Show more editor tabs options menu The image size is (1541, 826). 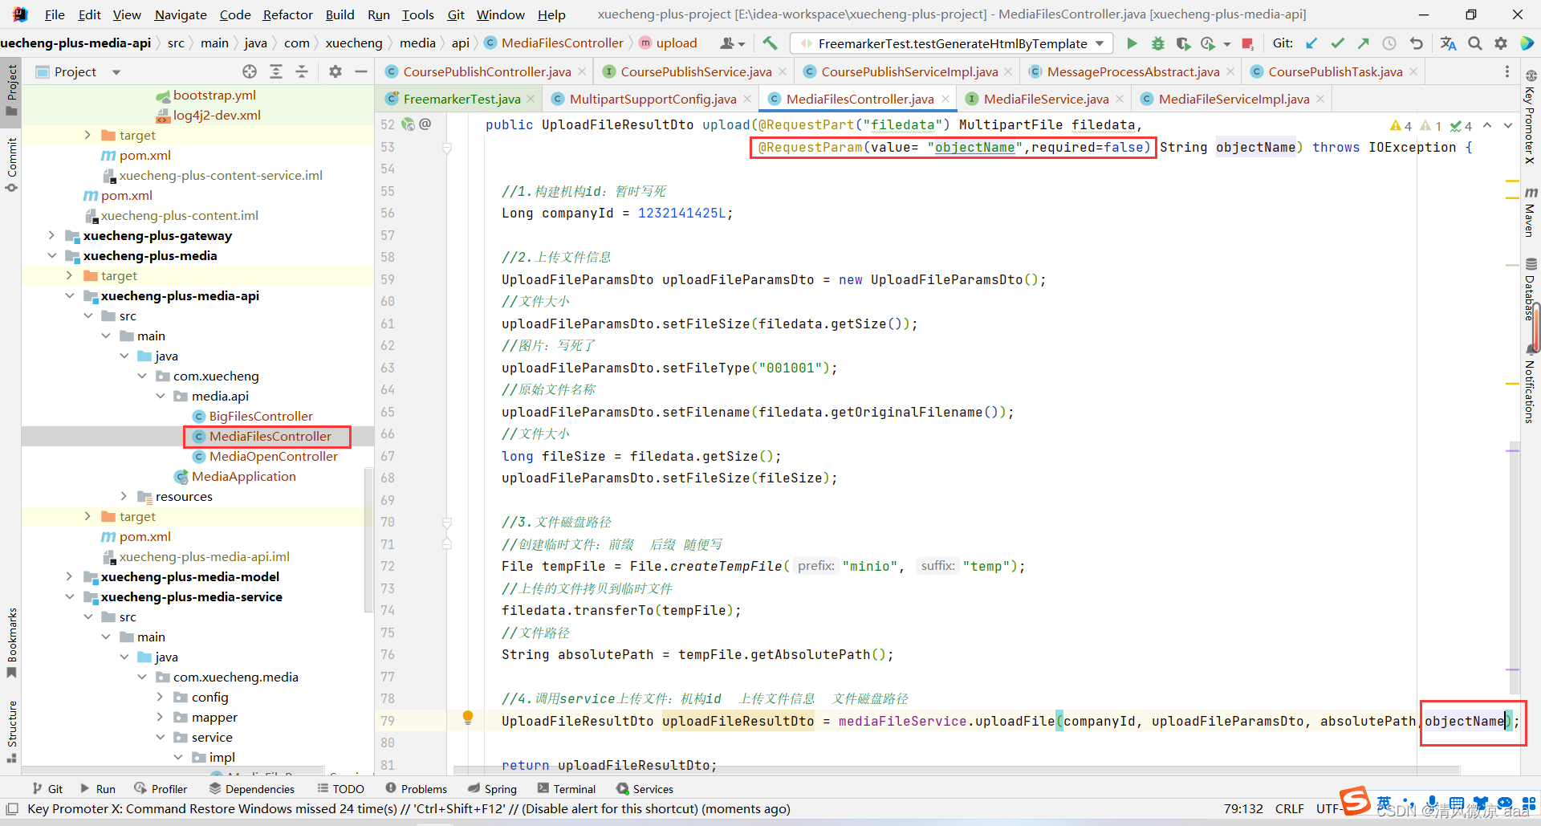(1506, 71)
